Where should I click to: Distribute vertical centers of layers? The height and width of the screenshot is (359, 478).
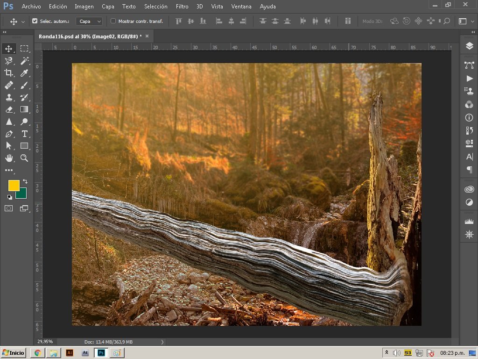tap(275, 21)
